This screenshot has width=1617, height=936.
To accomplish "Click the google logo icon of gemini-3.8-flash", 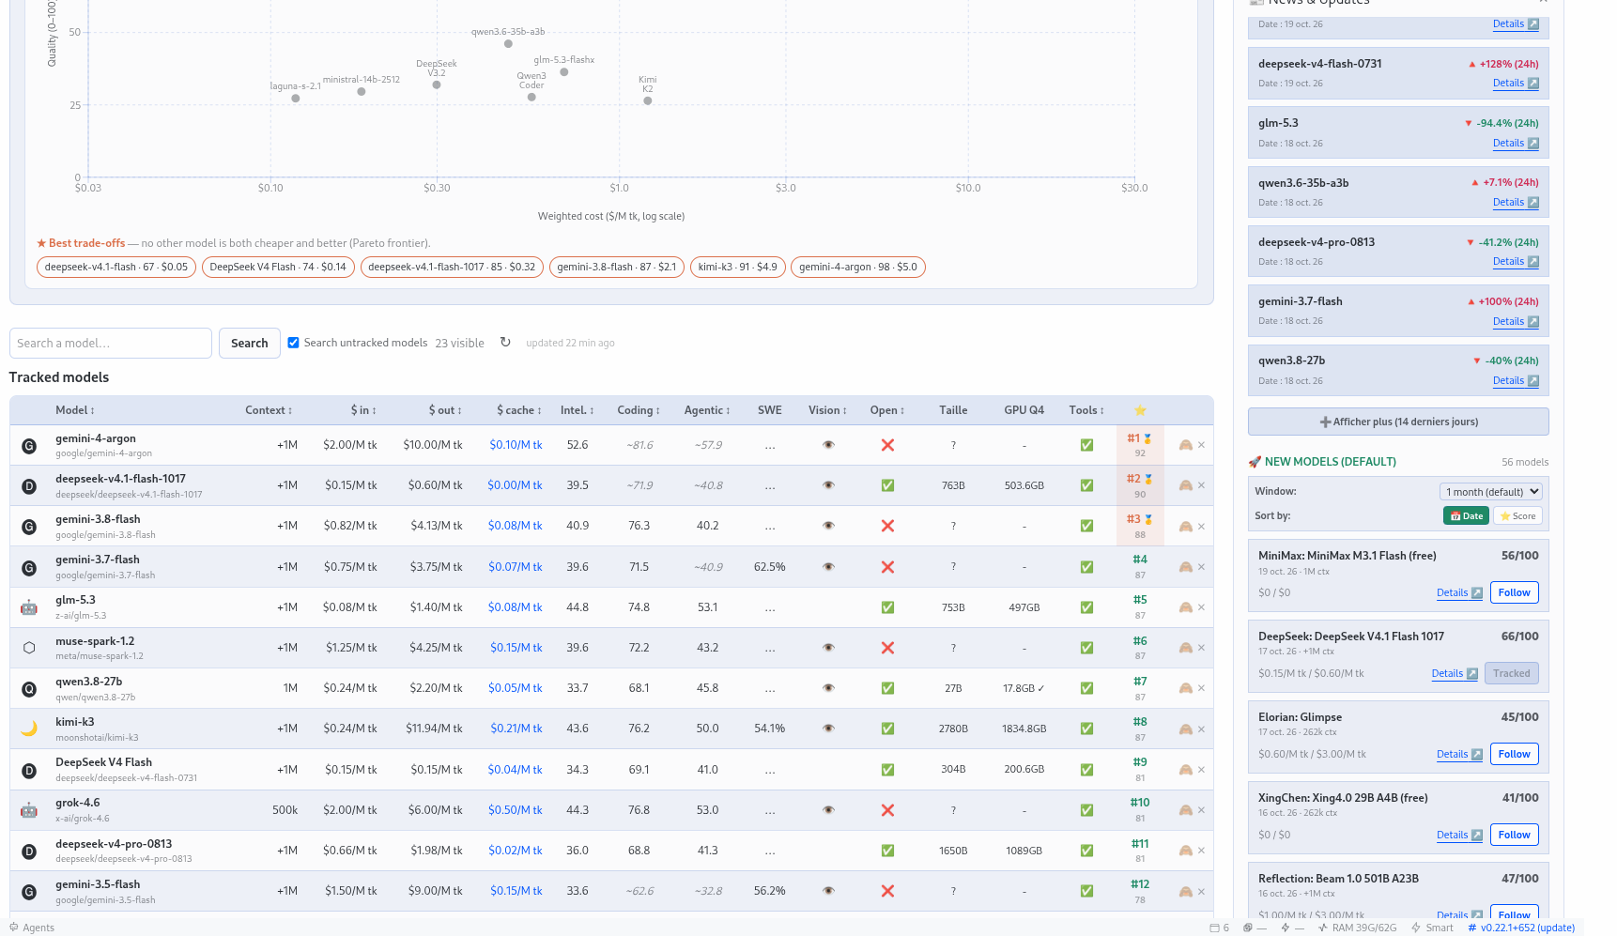I will click(x=29, y=527).
